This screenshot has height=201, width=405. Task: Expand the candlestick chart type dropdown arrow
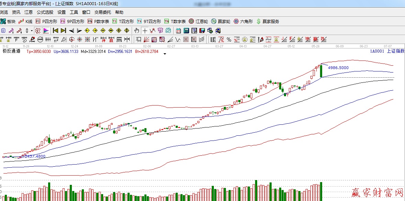click(32, 31)
